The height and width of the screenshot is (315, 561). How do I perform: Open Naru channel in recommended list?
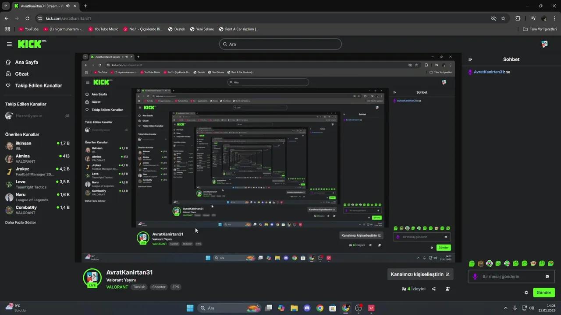pyautogui.click(x=37, y=197)
